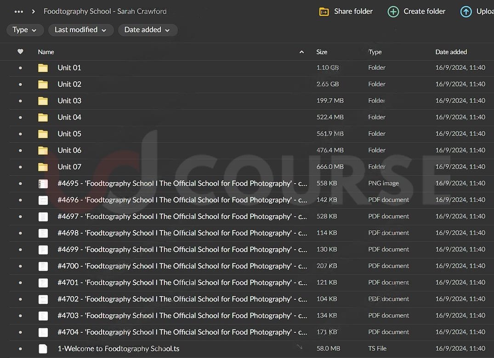Sort by the Date added column header
Image resolution: width=494 pixels, height=358 pixels.
pos(451,52)
